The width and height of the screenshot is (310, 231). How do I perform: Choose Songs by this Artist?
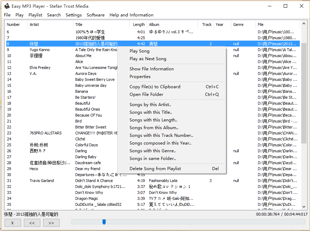pyautogui.click(x=150, y=105)
